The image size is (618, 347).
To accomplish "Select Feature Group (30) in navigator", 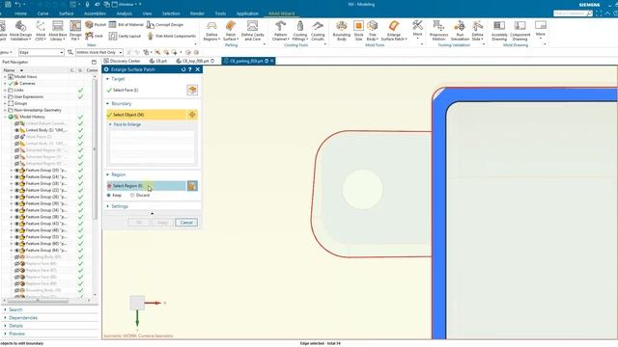I will pos(46,203).
